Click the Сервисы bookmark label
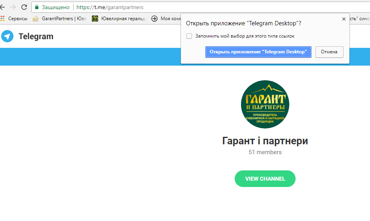The width and height of the screenshot is (370, 221). [18, 19]
